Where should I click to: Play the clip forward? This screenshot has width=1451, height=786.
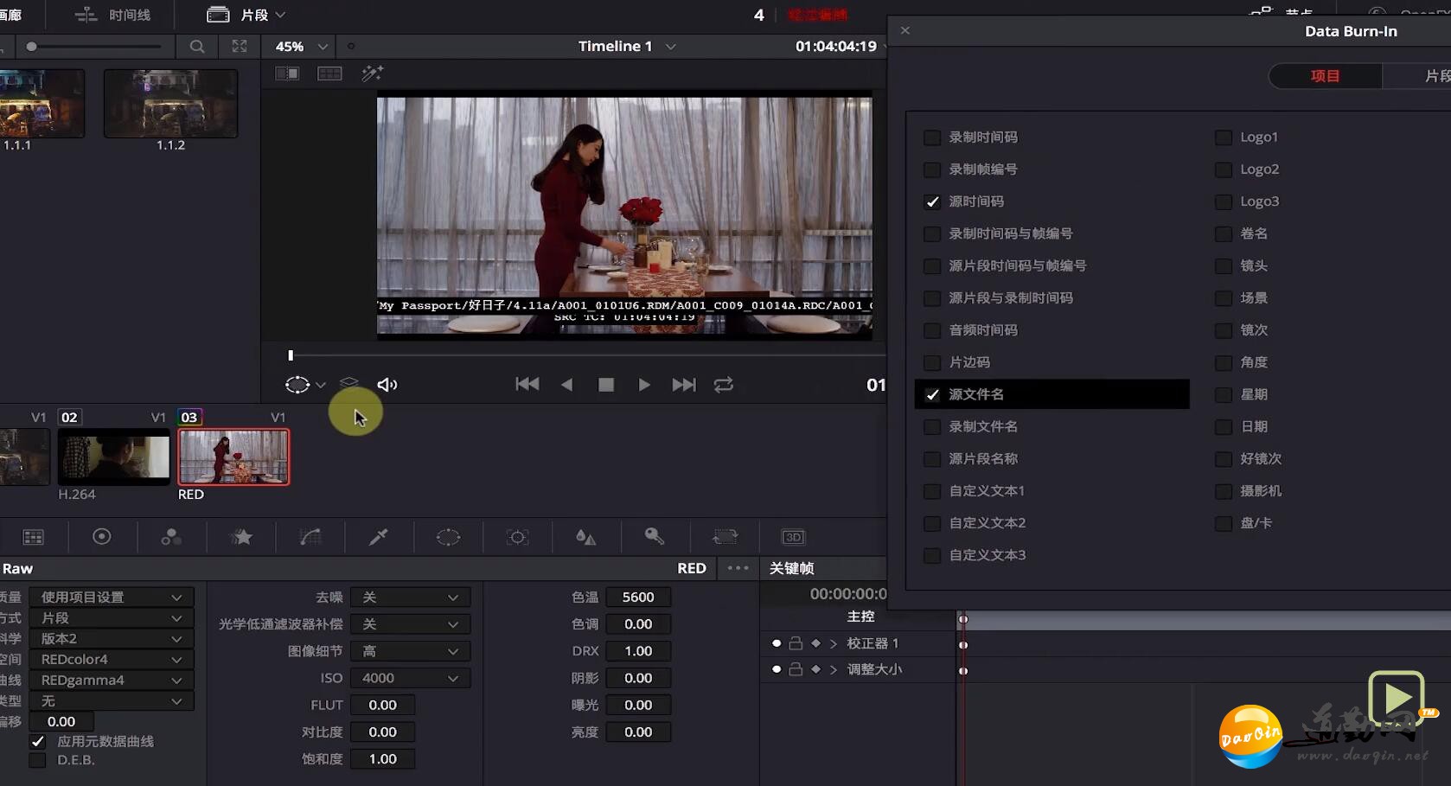pyautogui.click(x=644, y=385)
